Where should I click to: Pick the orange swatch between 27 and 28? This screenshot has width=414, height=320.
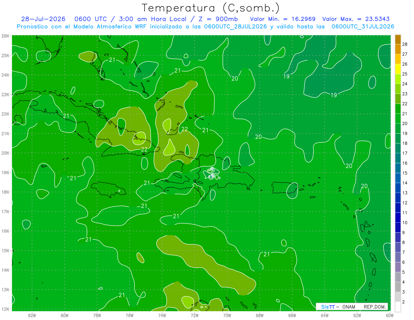(398, 49)
